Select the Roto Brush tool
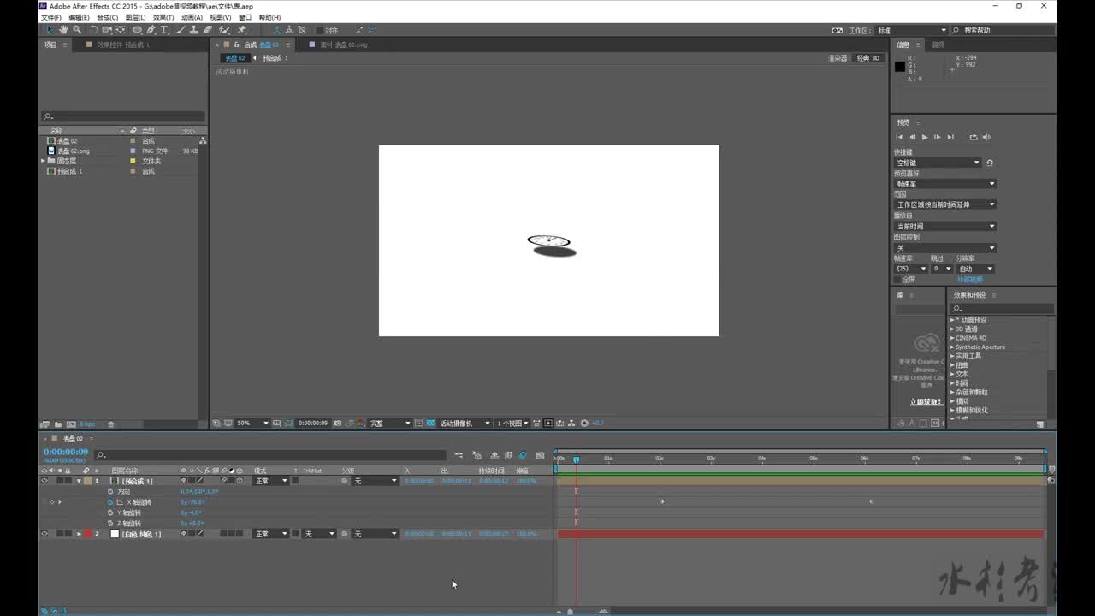Image resolution: width=1095 pixels, height=616 pixels. [x=223, y=30]
